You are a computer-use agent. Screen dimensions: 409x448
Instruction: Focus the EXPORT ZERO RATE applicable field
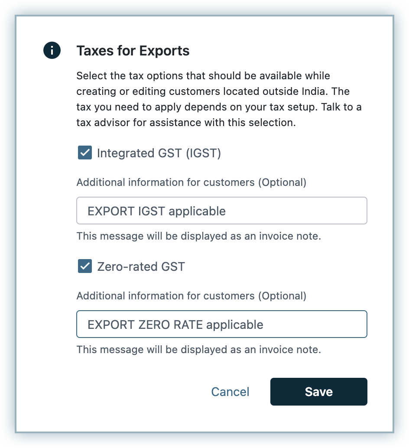(221, 324)
